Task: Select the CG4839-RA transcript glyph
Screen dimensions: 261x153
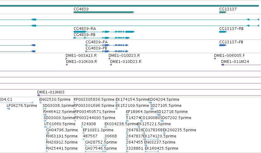Action: point(104,32)
